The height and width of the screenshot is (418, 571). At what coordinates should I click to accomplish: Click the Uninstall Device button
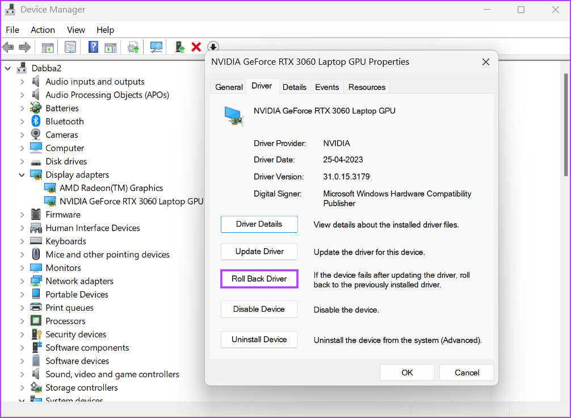[x=259, y=339]
